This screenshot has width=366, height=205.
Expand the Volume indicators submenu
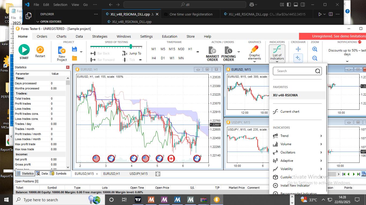297,144
